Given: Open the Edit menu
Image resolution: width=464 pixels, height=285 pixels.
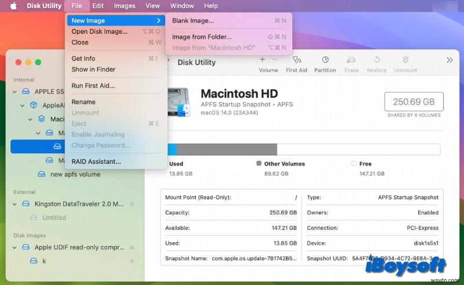Looking at the screenshot, I should (97, 6).
